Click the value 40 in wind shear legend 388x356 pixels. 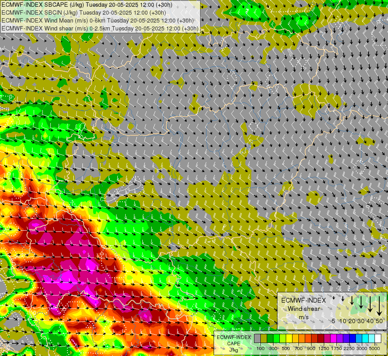(370, 321)
